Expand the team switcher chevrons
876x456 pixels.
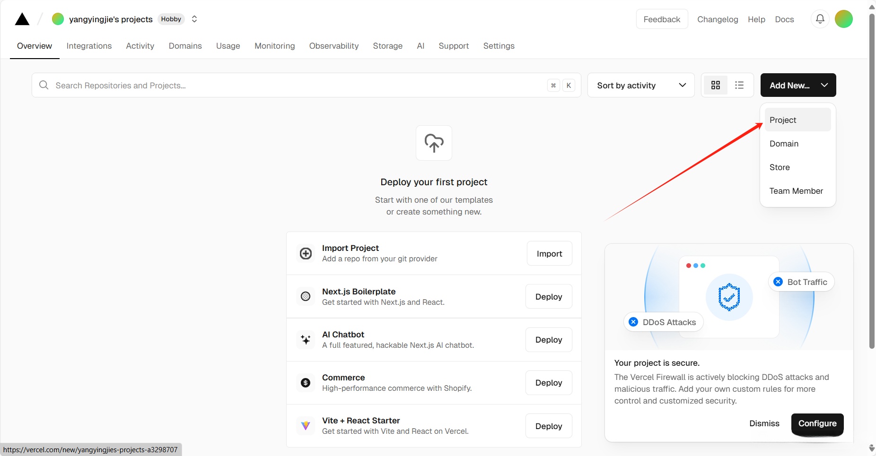(x=194, y=19)
